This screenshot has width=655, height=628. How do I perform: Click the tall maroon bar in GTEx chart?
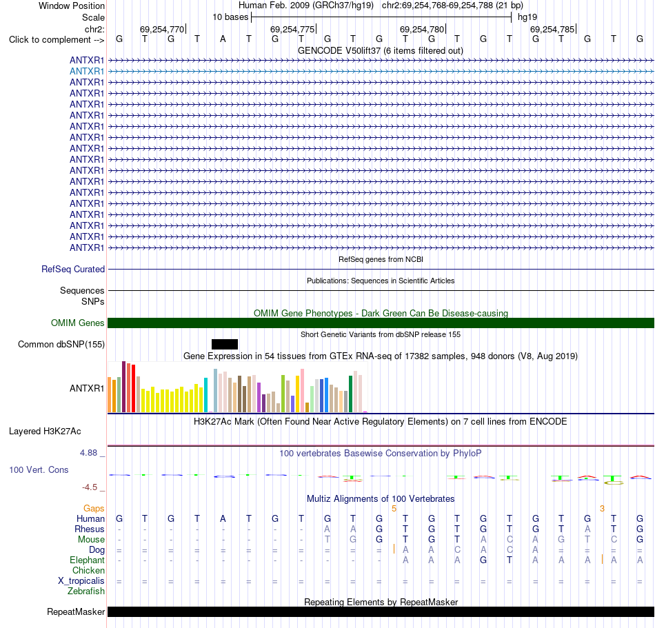123,387
